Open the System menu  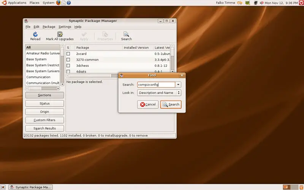[x=49, y=3]
